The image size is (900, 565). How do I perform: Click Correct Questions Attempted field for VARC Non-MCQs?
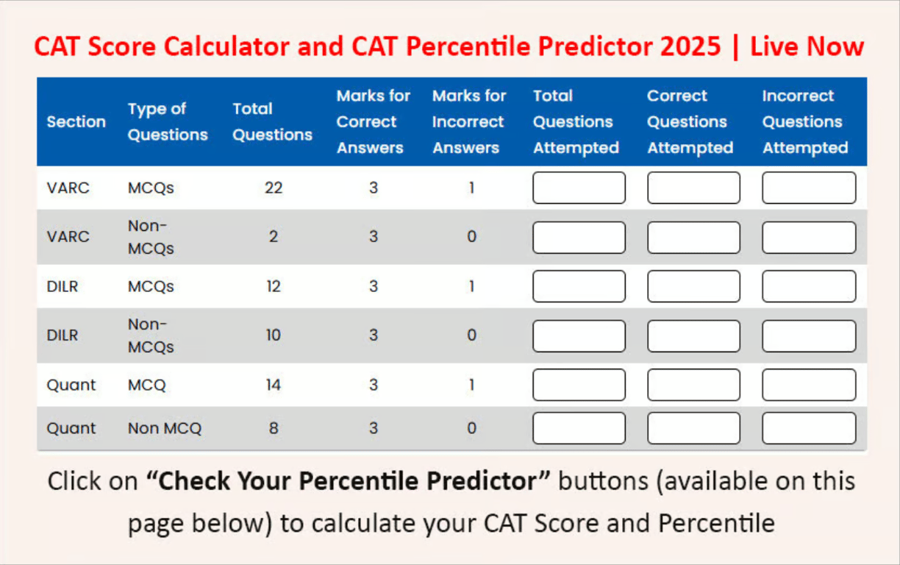coord(693,237)
